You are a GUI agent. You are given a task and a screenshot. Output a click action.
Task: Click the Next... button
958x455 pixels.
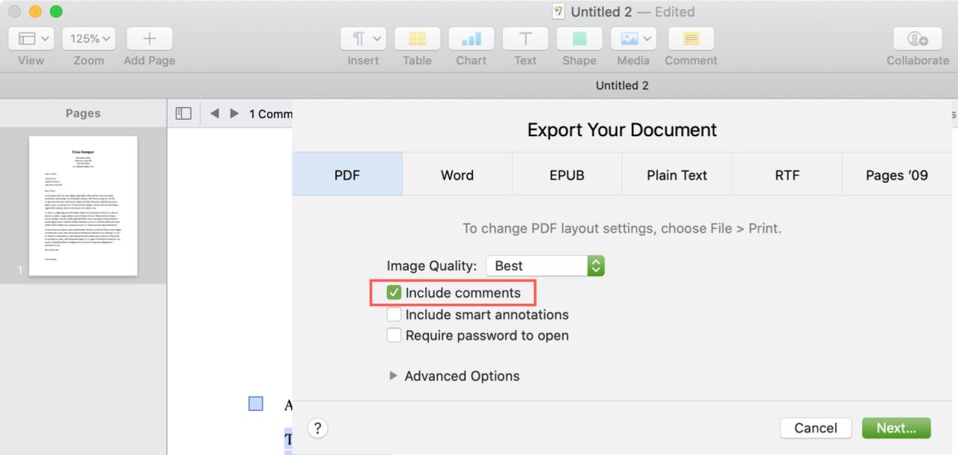point(897,428)
